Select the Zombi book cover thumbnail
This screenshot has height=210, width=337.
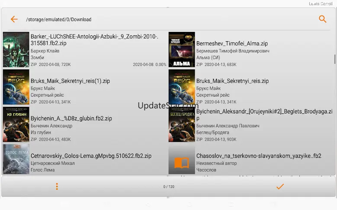click(x=16, y=50)
